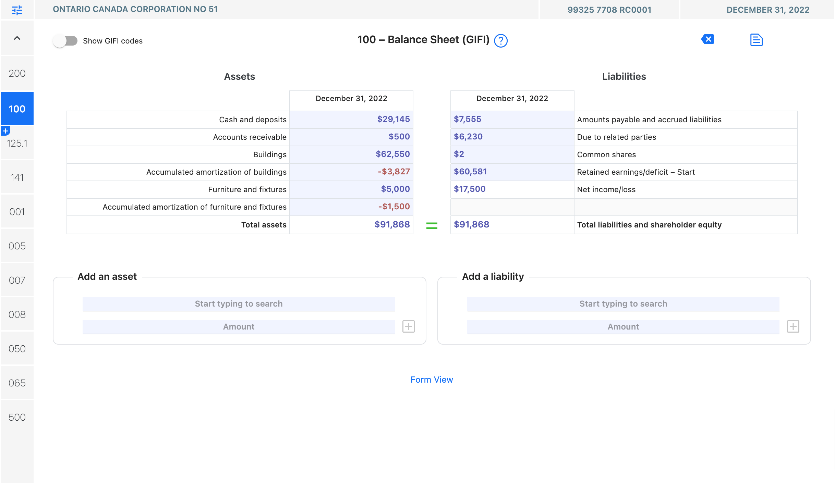Click the plus icon to add liability amount
Screen dimensions: 835x483
click(x=793, y=326)
